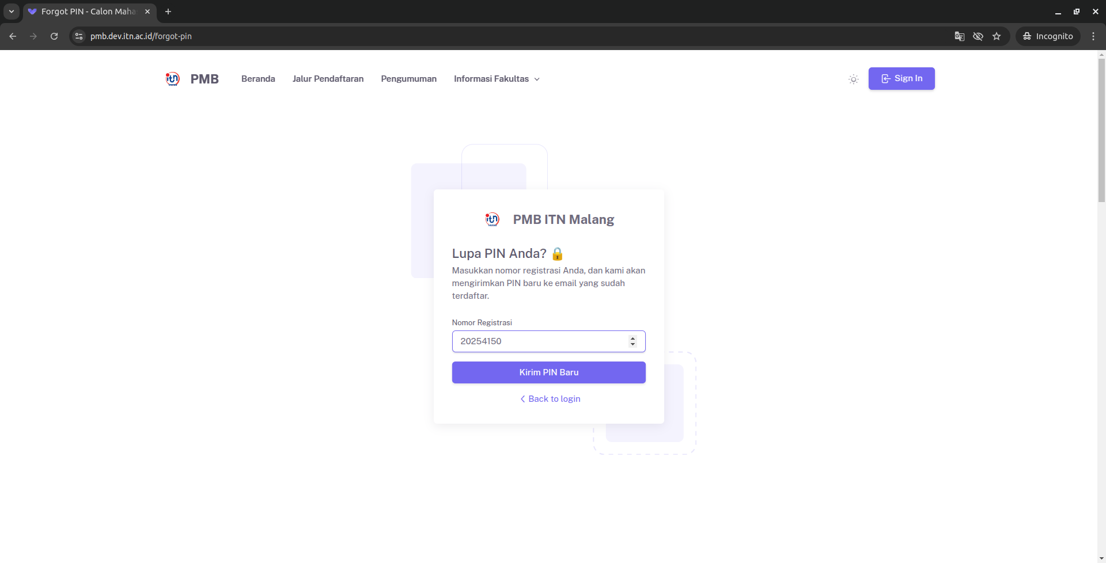Open the Chrome three-dot menu
The width and height of the screenshot is (1106, 563).
pos(1093,36)
